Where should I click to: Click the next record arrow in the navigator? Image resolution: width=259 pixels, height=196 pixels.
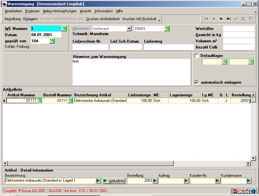(x=221, y=19)
